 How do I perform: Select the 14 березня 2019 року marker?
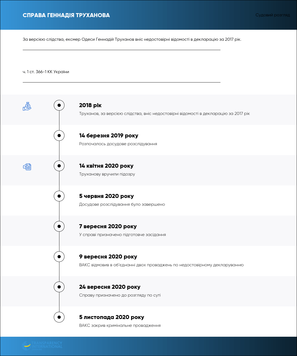(x=59, y=136)
